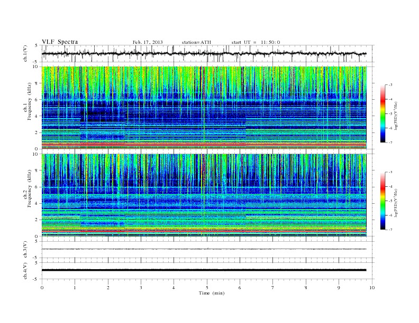419x323 pixels.
Task: Click the '-3' label on ch.1 color bar
Action: point(390,85)
